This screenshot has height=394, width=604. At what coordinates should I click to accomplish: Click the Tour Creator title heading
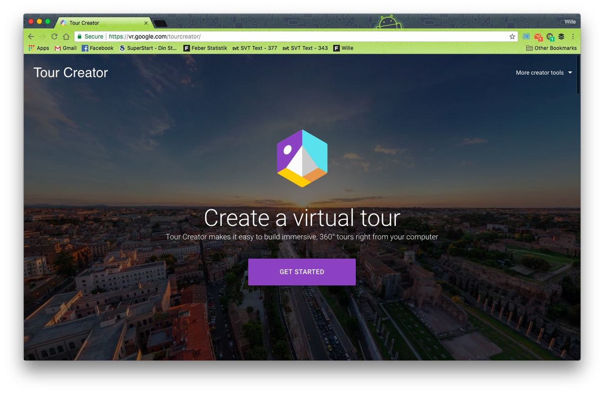click(x=71, y=72)
